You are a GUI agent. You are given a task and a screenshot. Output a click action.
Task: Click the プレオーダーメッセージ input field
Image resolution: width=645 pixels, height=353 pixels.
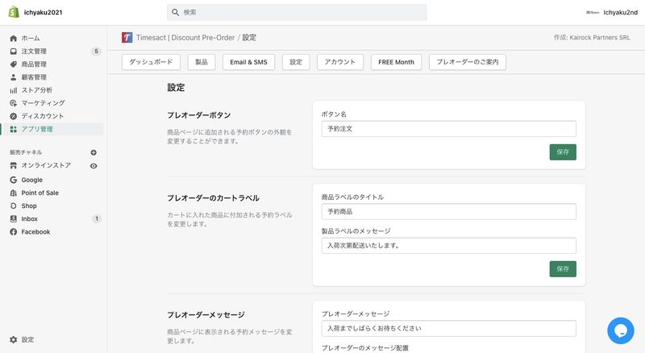click(449, 328)
